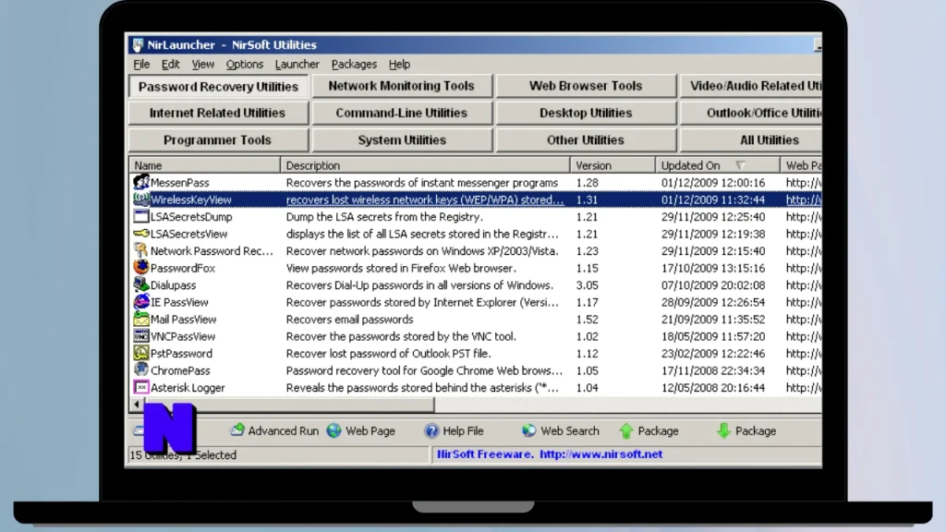Click the Help File question icon
This screenshot has width=946, height=532.
(431, 430)
